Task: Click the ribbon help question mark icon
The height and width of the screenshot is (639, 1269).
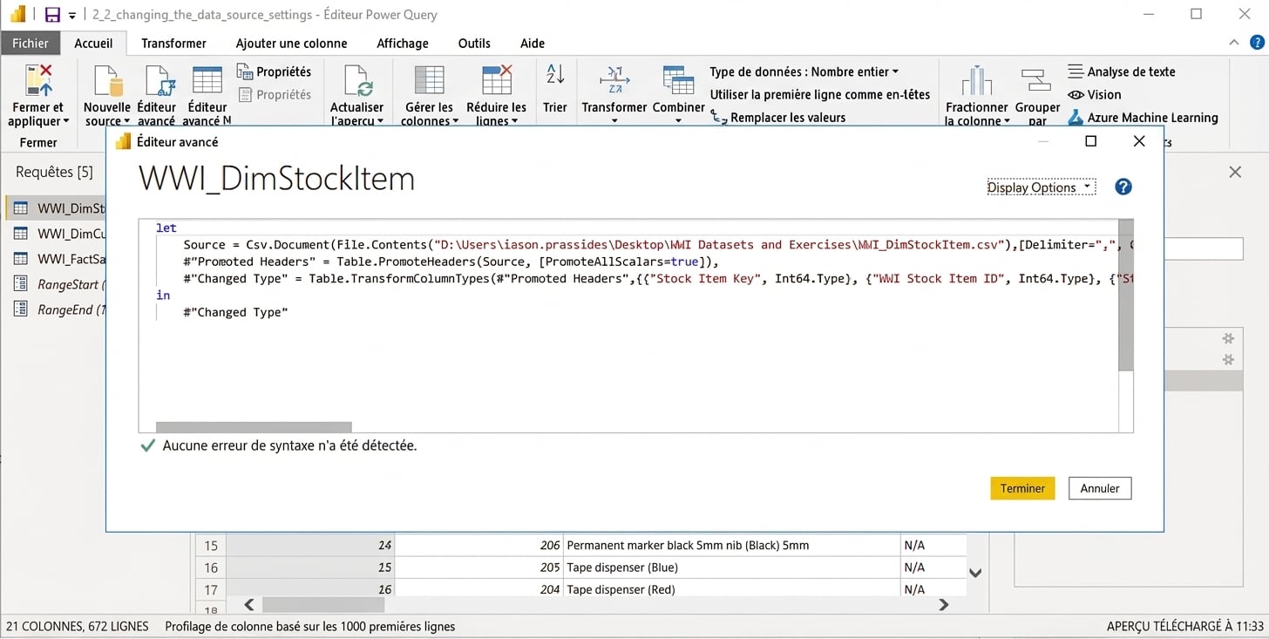Action: pyautogui.click(x=1257, y=42)
